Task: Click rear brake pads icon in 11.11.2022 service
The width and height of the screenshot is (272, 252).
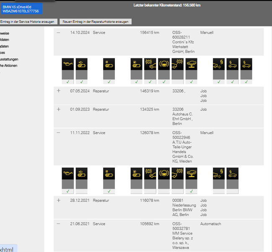Action: (177, 173)
